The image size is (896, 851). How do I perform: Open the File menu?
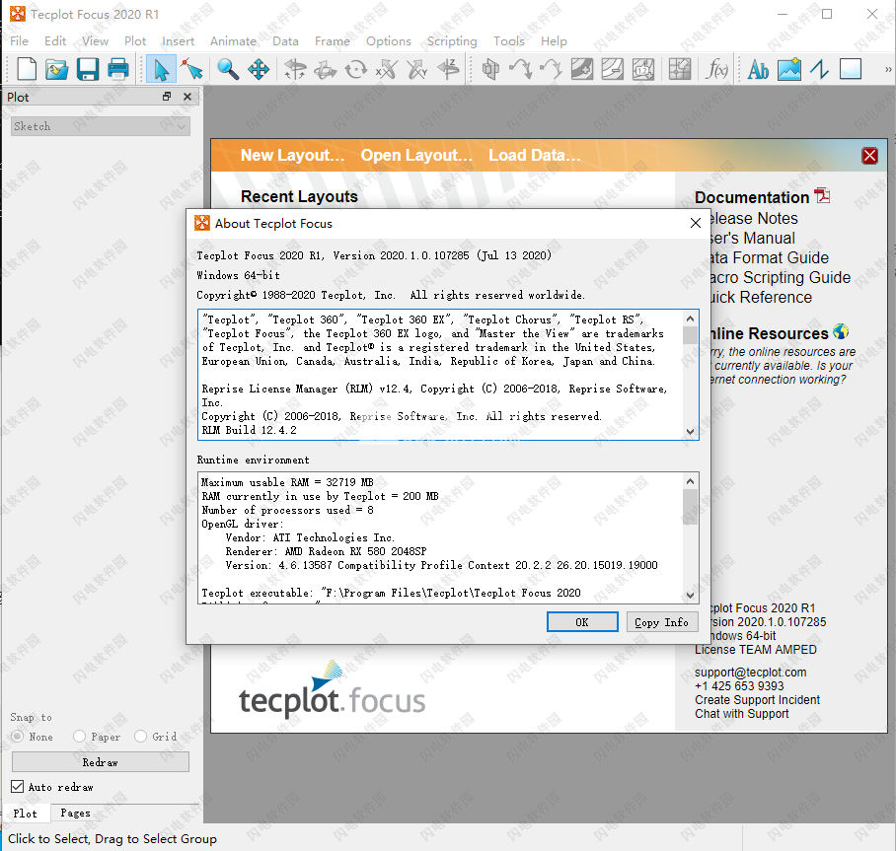[20, 41]
